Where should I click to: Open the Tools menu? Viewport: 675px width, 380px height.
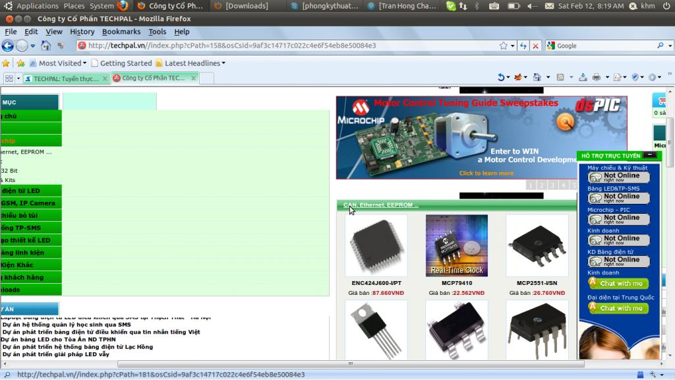coord(157,32)
